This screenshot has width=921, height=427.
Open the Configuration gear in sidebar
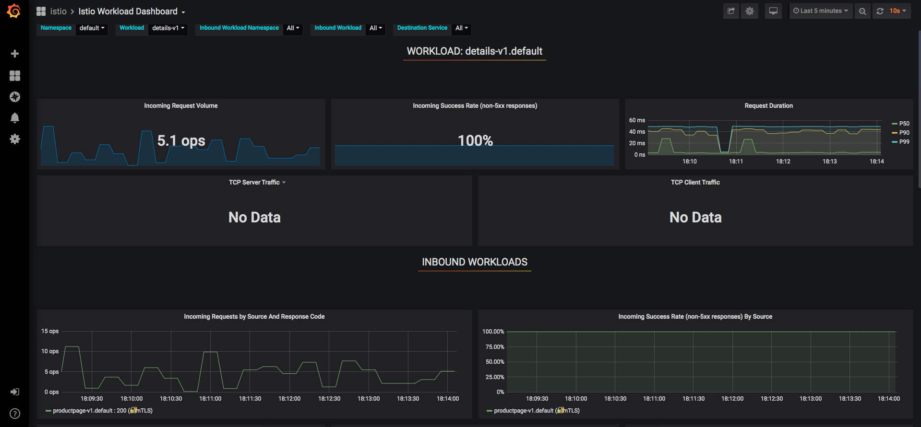point(15,139)
